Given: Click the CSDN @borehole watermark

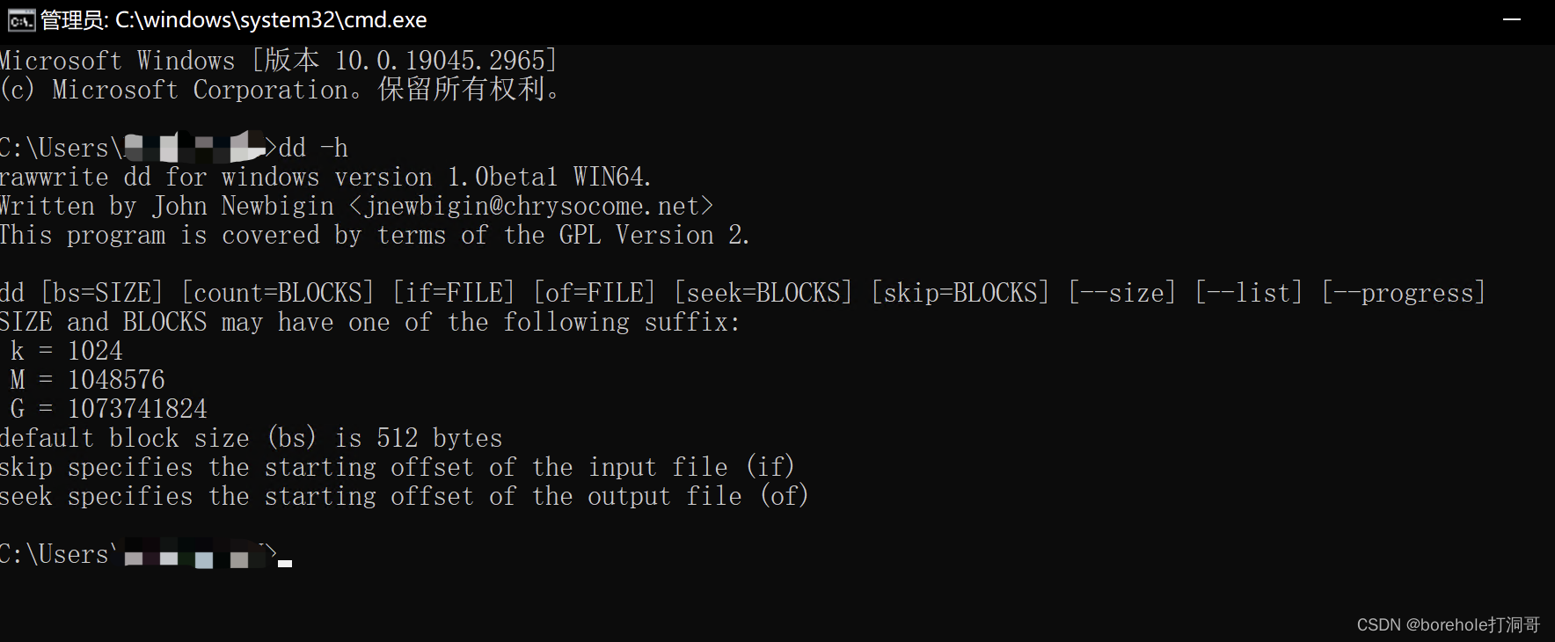Looking at the screenshot, I should click(1448, 624).
